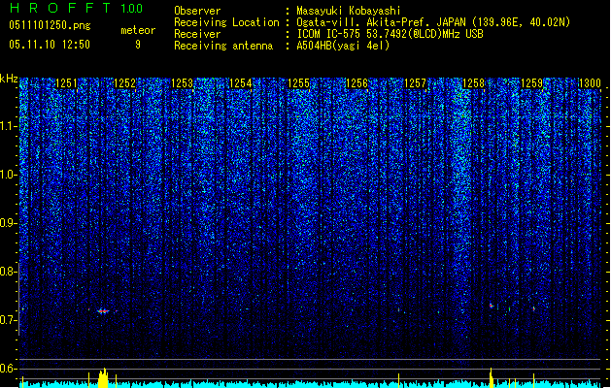Click time marker 1255
This screenshot has height=388, width=611.
299,83
